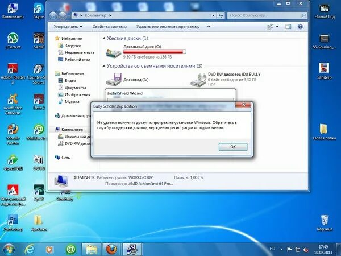Collapse the Жесткие диски group
The image size is (341, 256).
click(x=104, y=38)
